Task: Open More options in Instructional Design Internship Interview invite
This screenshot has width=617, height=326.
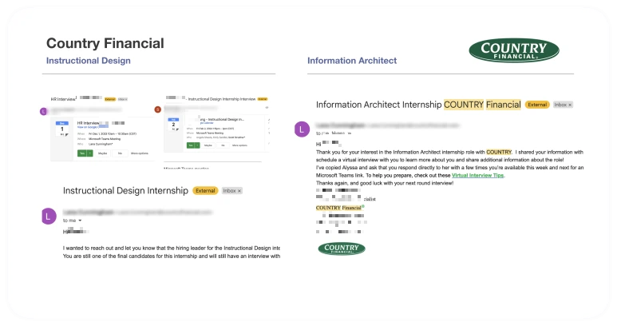Action: 239,145
